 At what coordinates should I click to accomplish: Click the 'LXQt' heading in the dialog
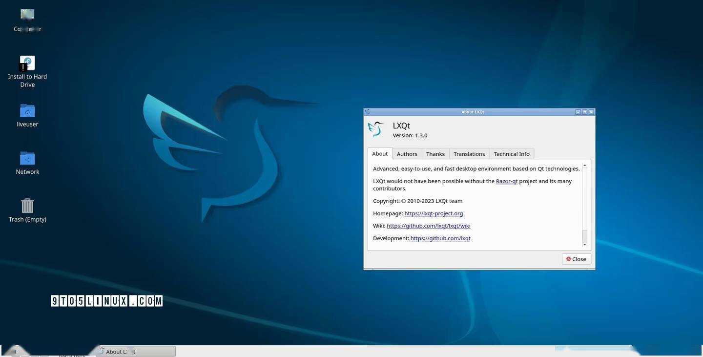(x=401, y=126)
